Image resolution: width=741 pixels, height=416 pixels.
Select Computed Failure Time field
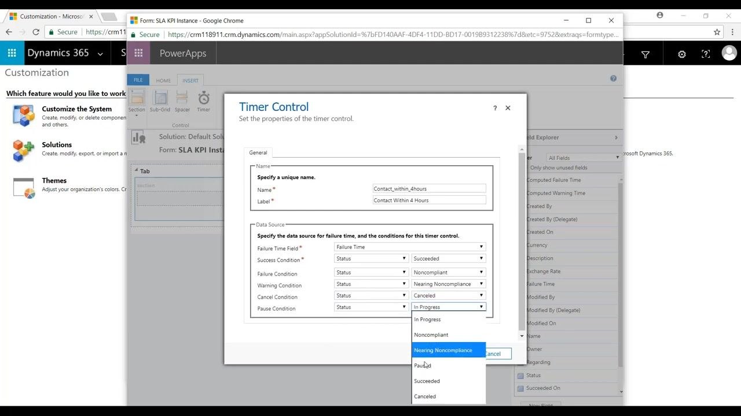553,180
